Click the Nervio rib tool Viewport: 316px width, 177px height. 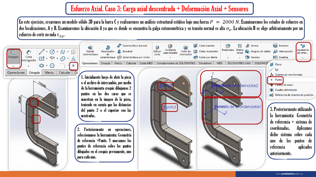[252, 46]
